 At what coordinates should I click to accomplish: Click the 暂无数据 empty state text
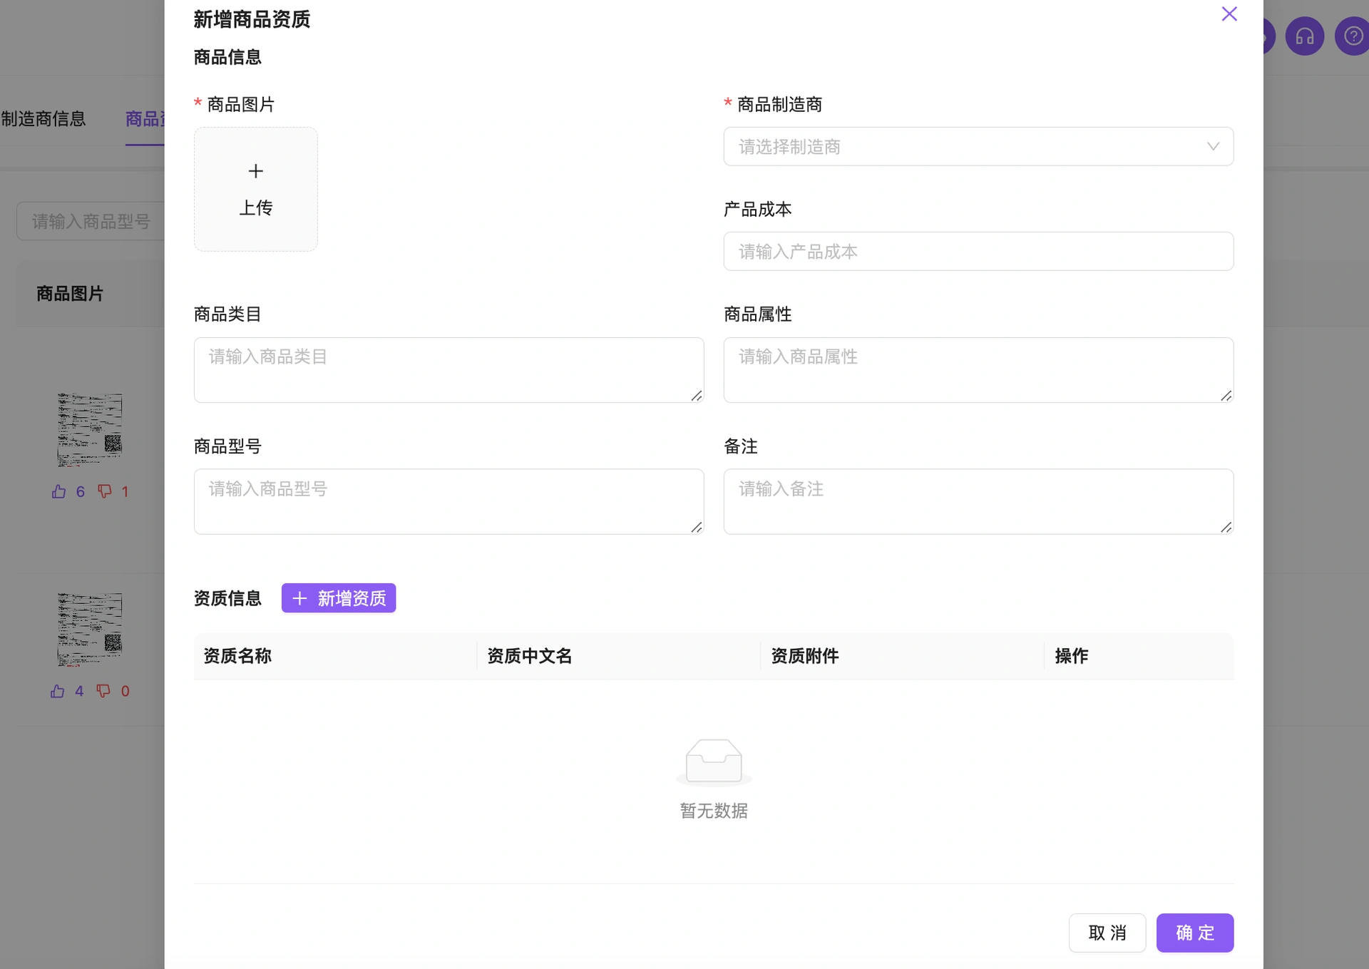714,811
